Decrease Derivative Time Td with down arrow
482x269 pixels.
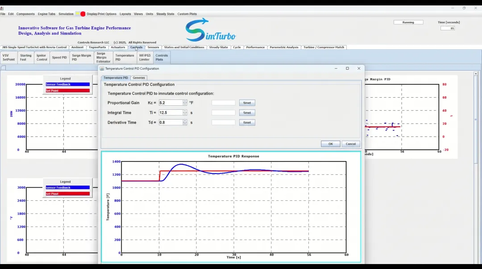click(185, 124)
